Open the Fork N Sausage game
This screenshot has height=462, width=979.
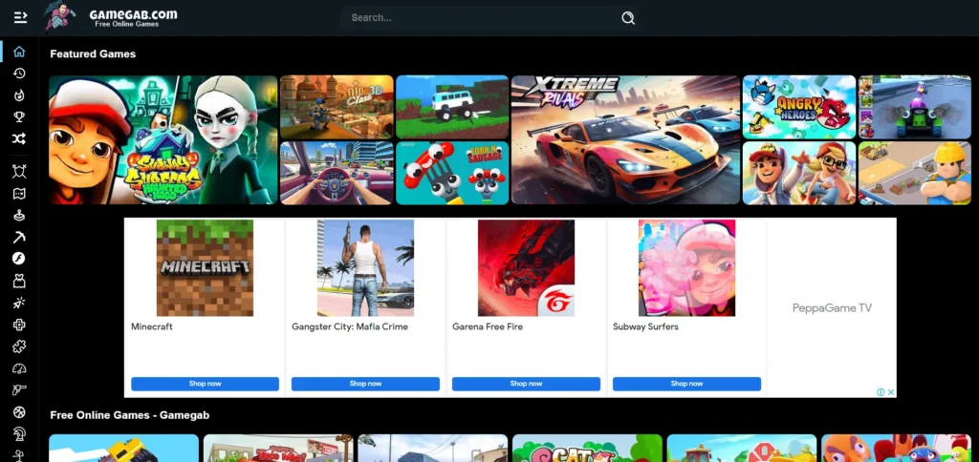pyautogui.click(x=452, y=173)
